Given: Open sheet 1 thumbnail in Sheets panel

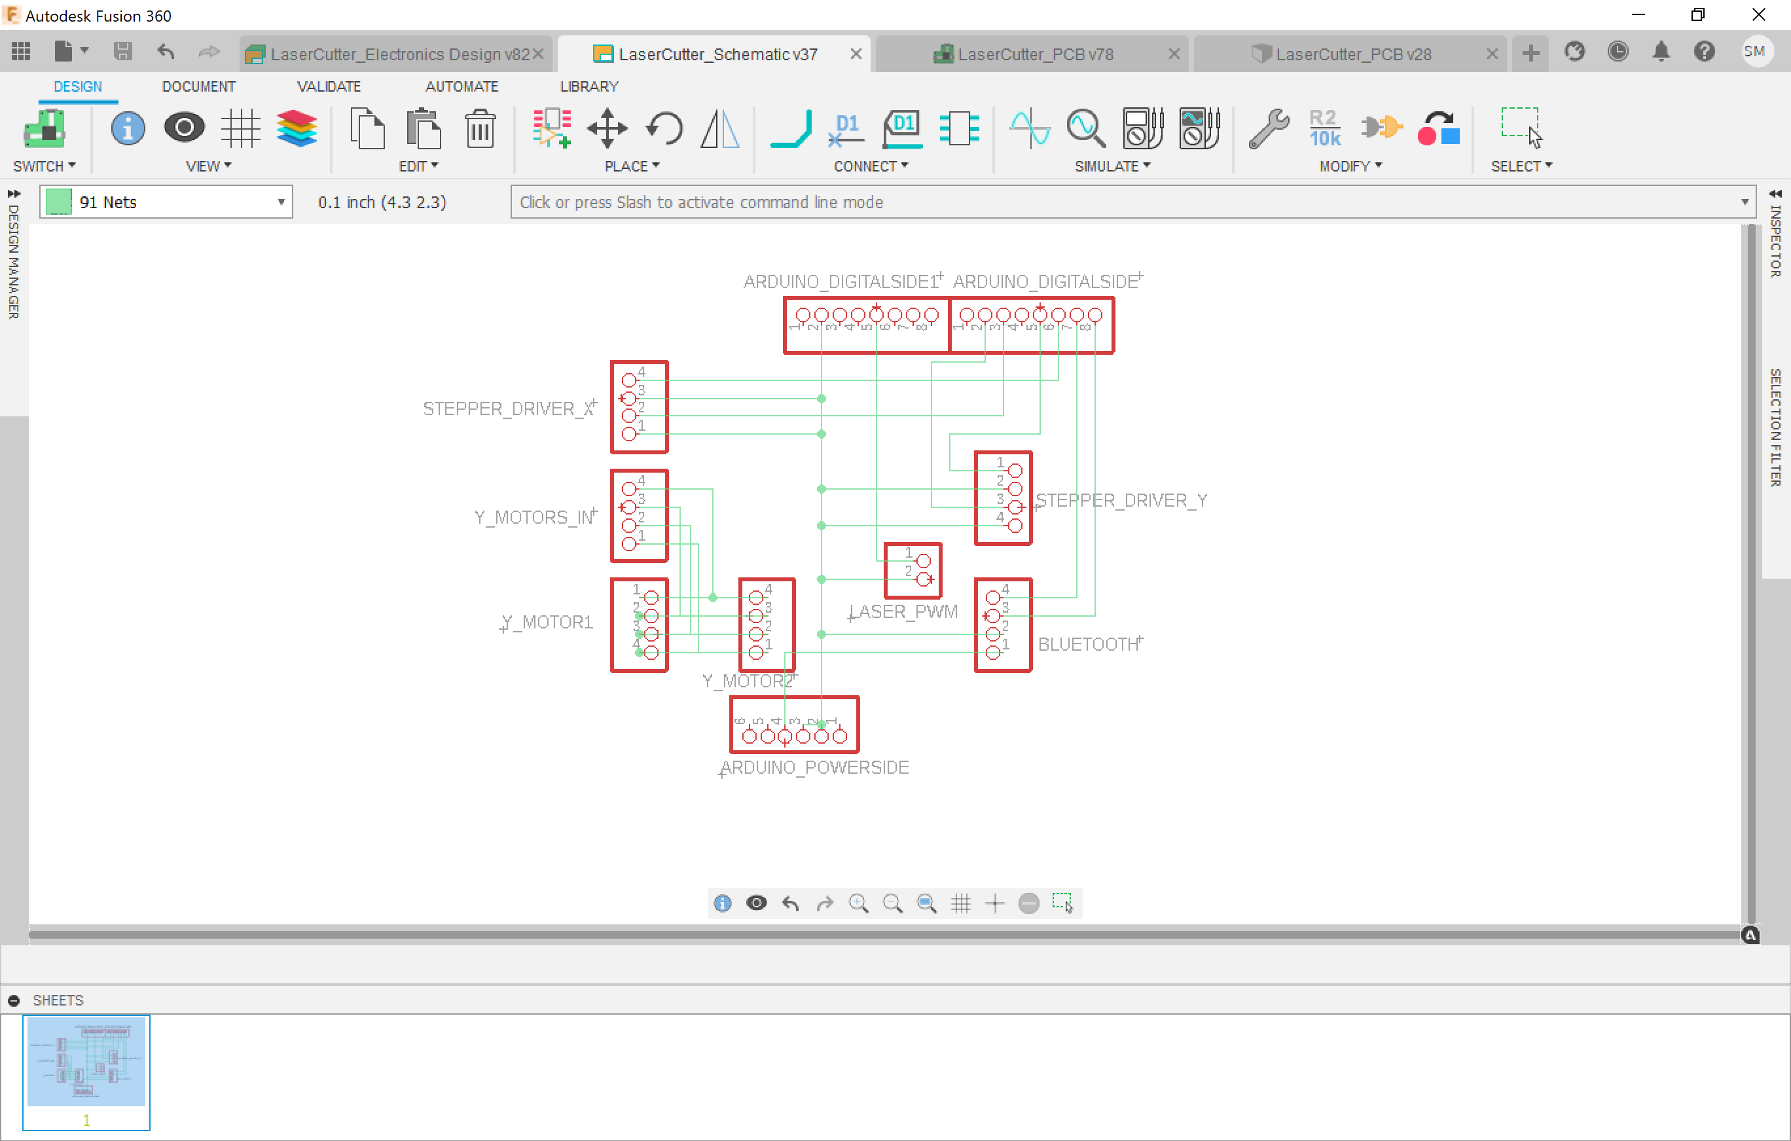Looking at the screenshot, I should point(86,1072).
